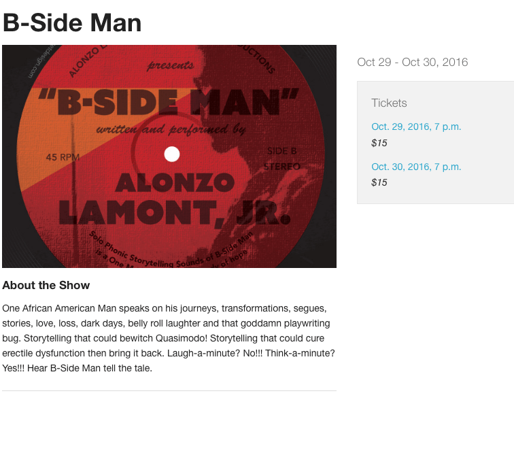Open the Oct. 30, 2016, 7 p.m. ticket link
This screenshot has height=453, width=514.
click(x=416, y=167)
